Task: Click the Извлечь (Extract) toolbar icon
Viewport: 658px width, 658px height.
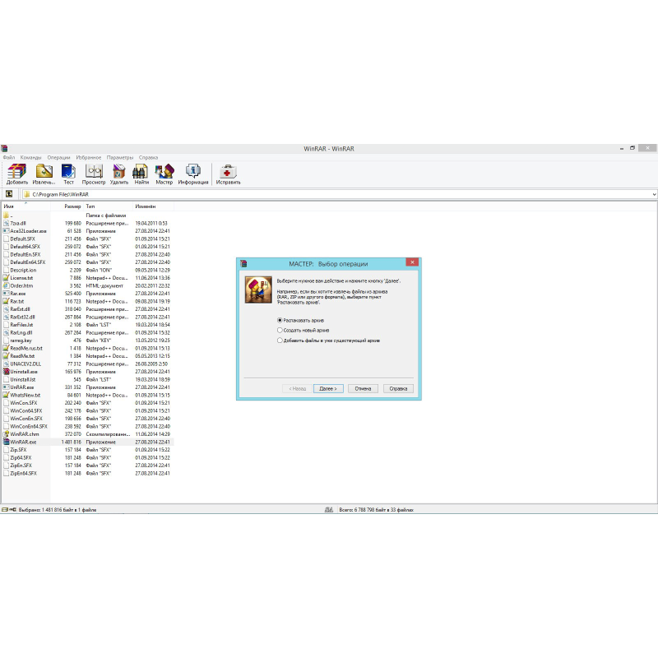Action: [43, 170]
